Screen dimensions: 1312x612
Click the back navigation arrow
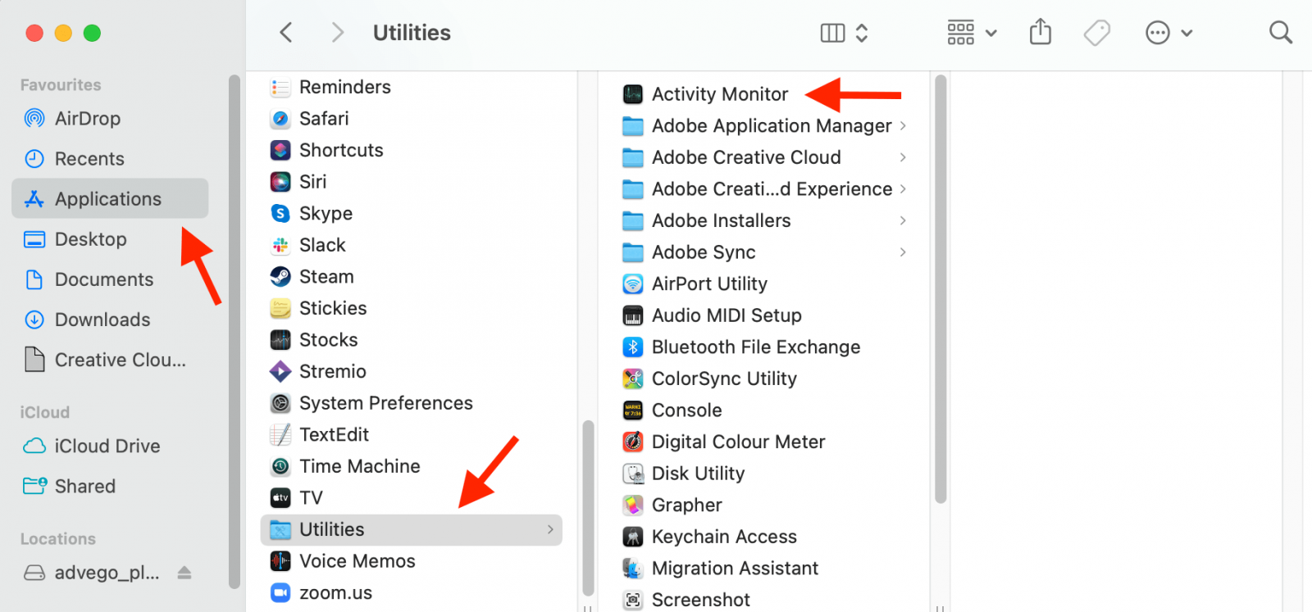285,33
